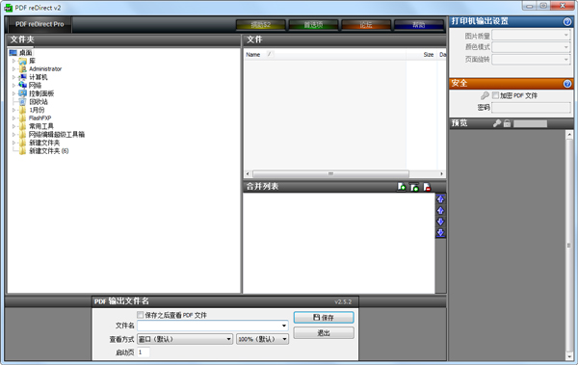Click add-file-to-top icon in merge list header
578x365 pixels.
(414, 187)
